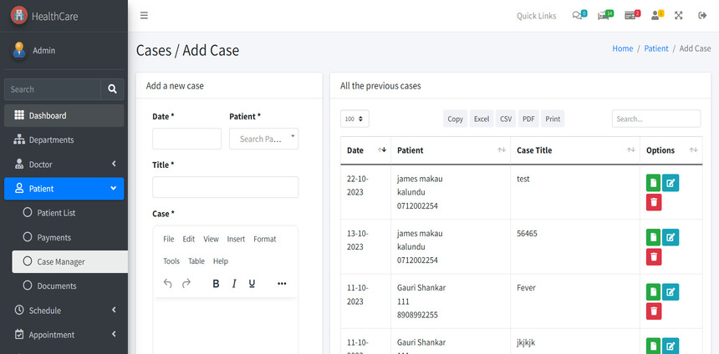Click the red delete button for test case
The width and height of the screenshot is (719, 354).
[x=654, y=202]
